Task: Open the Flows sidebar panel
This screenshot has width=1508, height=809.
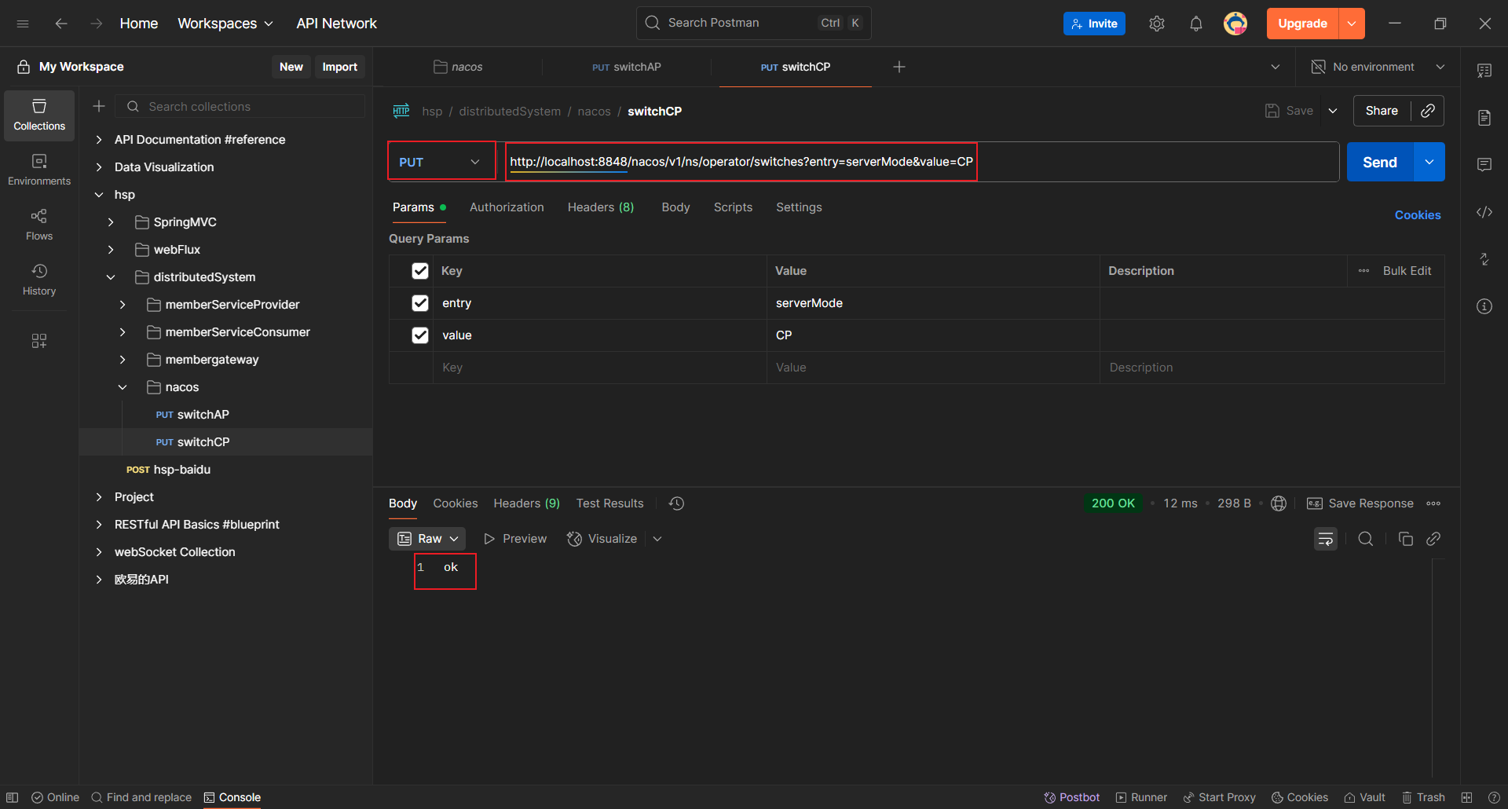Action: pos(39,225)
